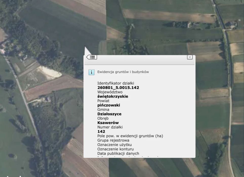Click the Grupa rejestrowa label
The width and height of the screenshot is (244, 177).
point(113,140)
